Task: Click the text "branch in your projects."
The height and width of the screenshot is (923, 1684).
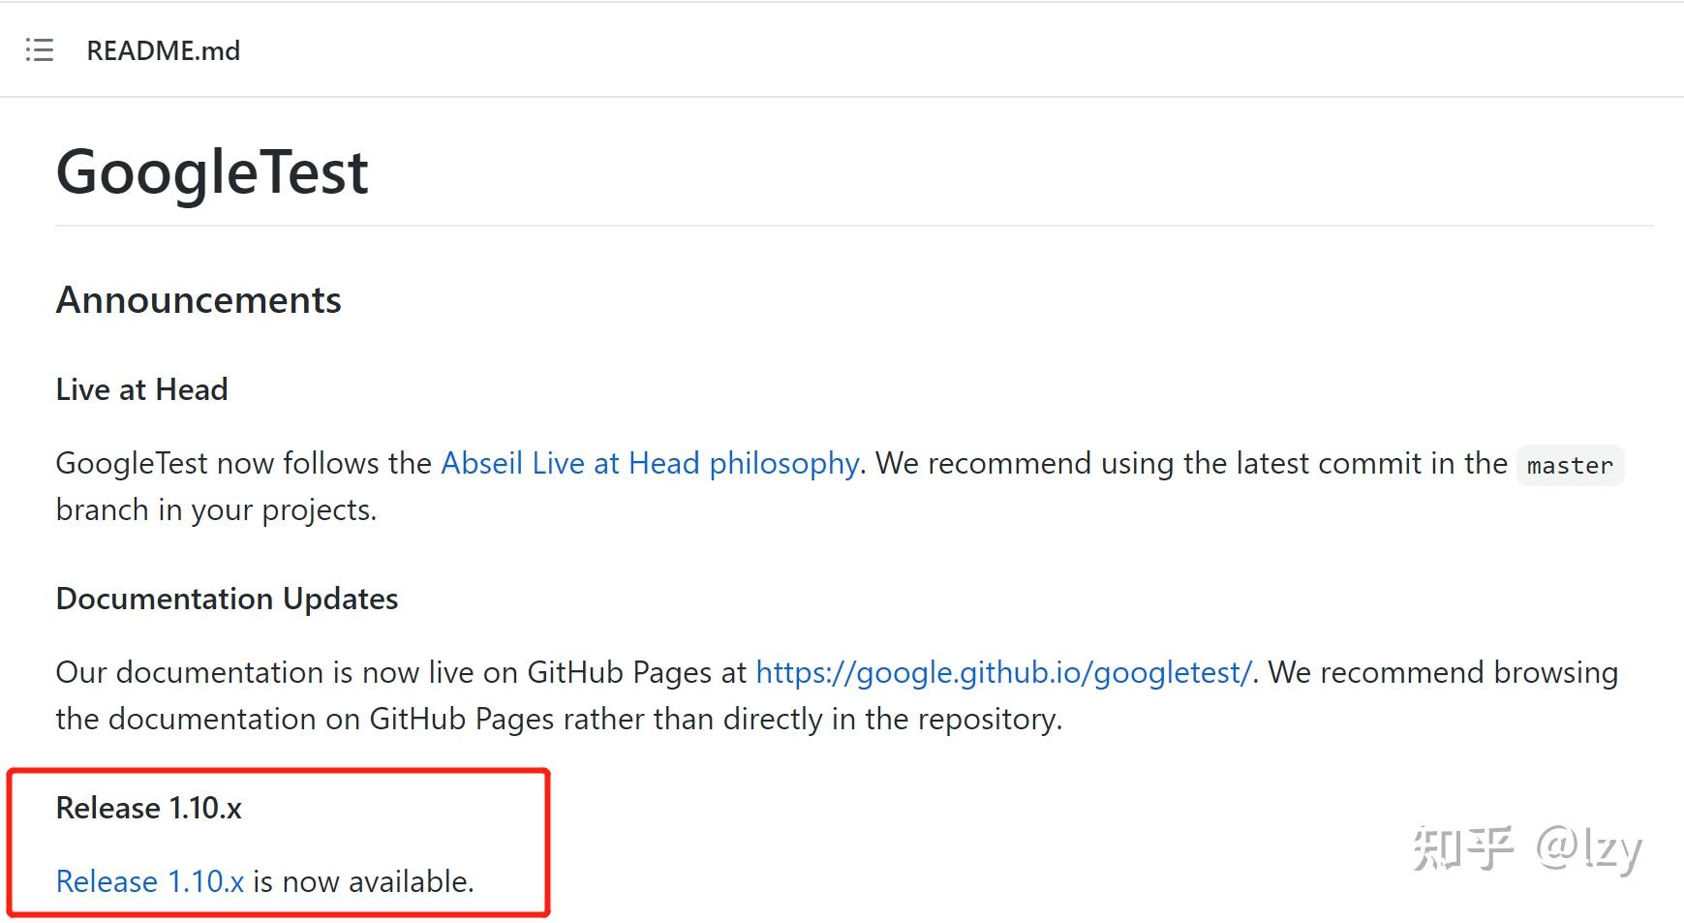Action: pos(216,509)
